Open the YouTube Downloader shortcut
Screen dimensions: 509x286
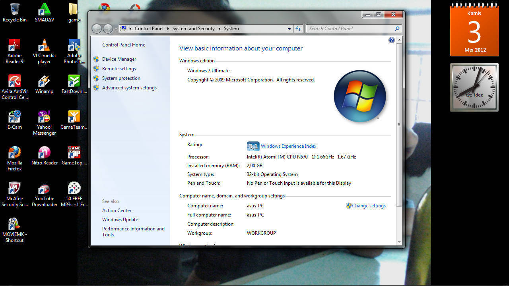point(44,194)
